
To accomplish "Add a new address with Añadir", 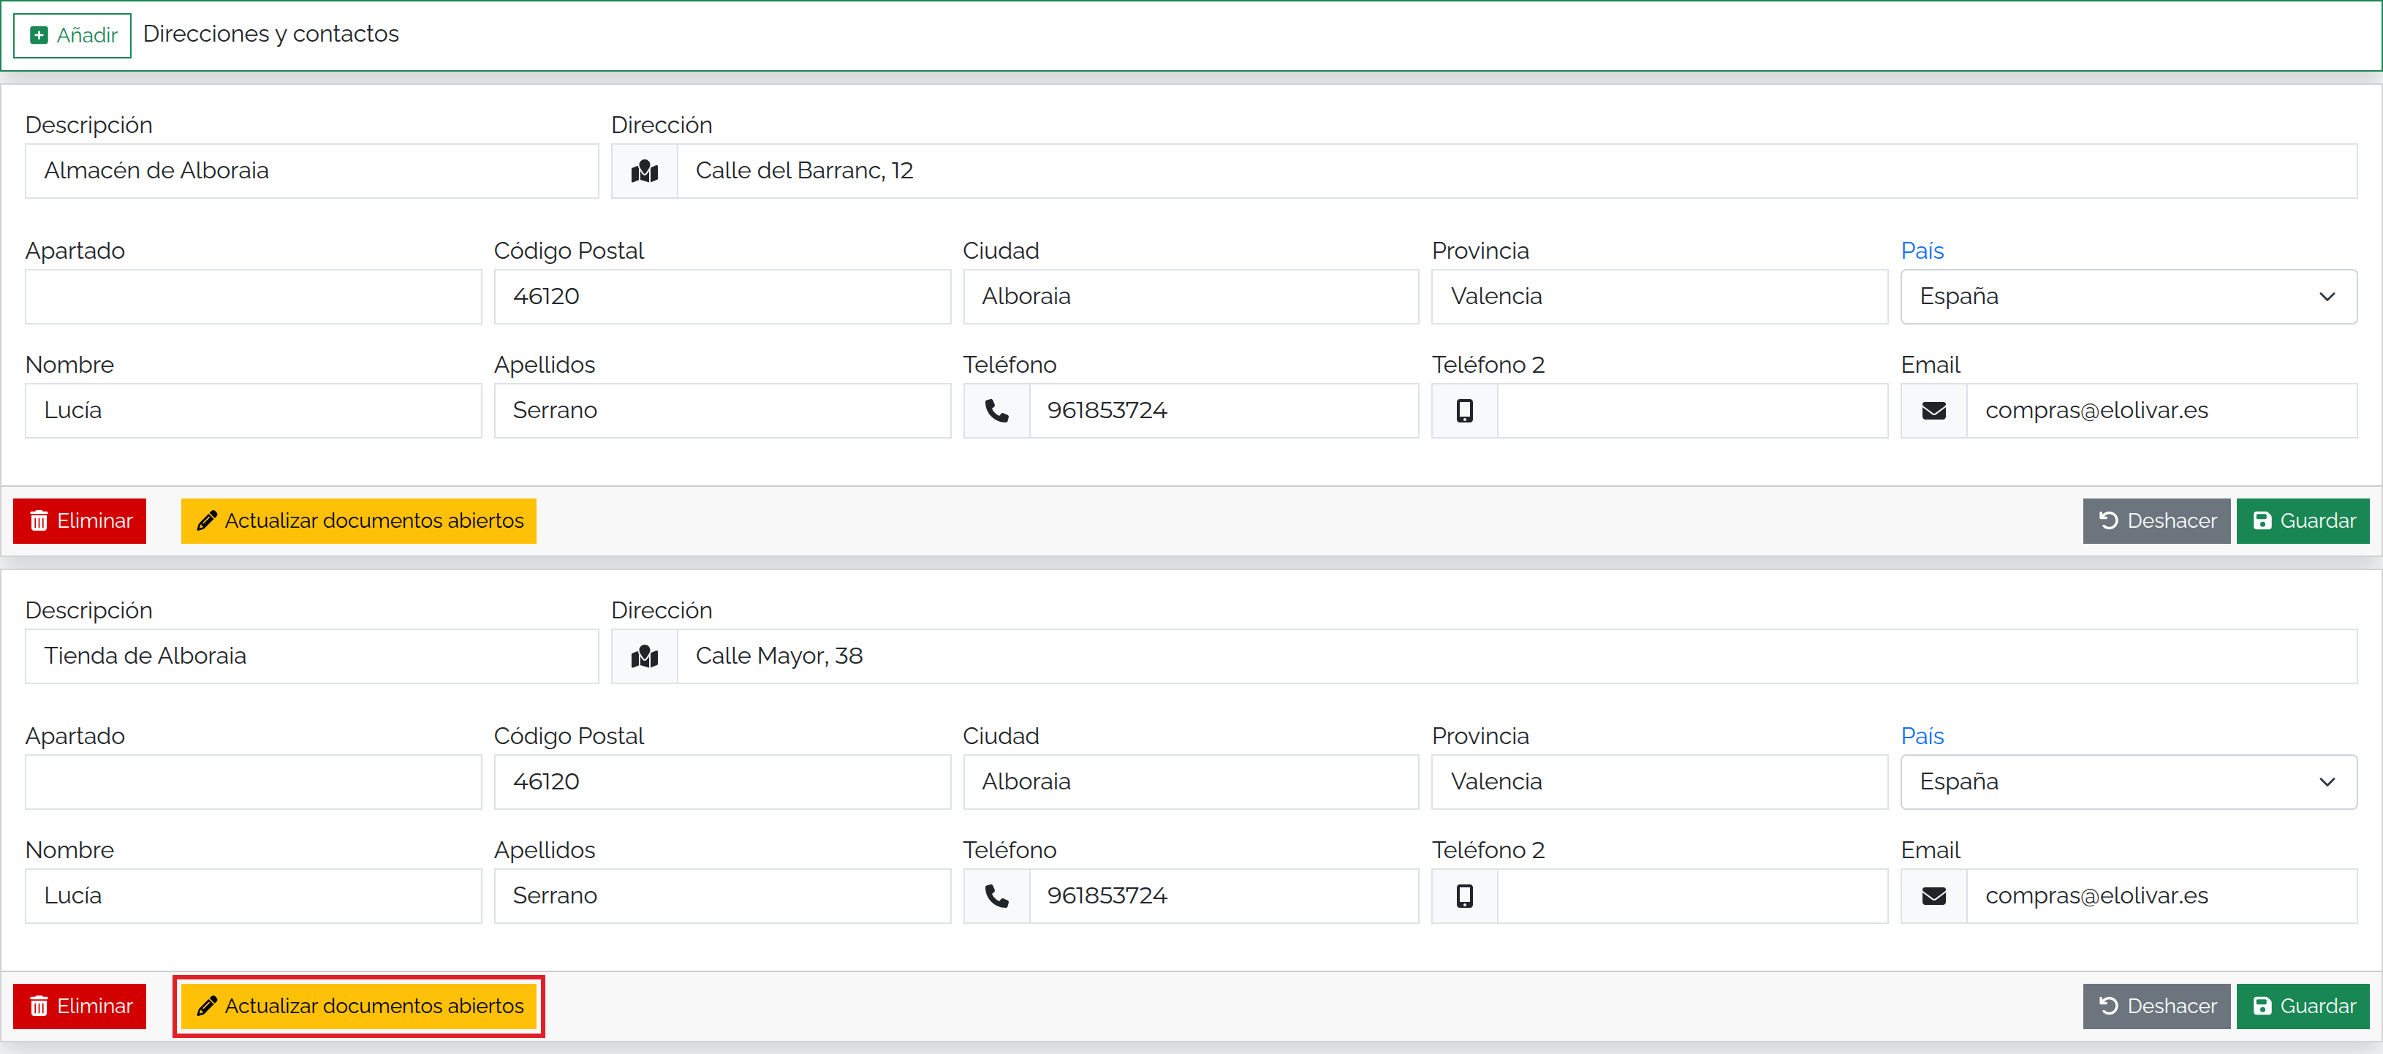I will (x=72, y=35).
